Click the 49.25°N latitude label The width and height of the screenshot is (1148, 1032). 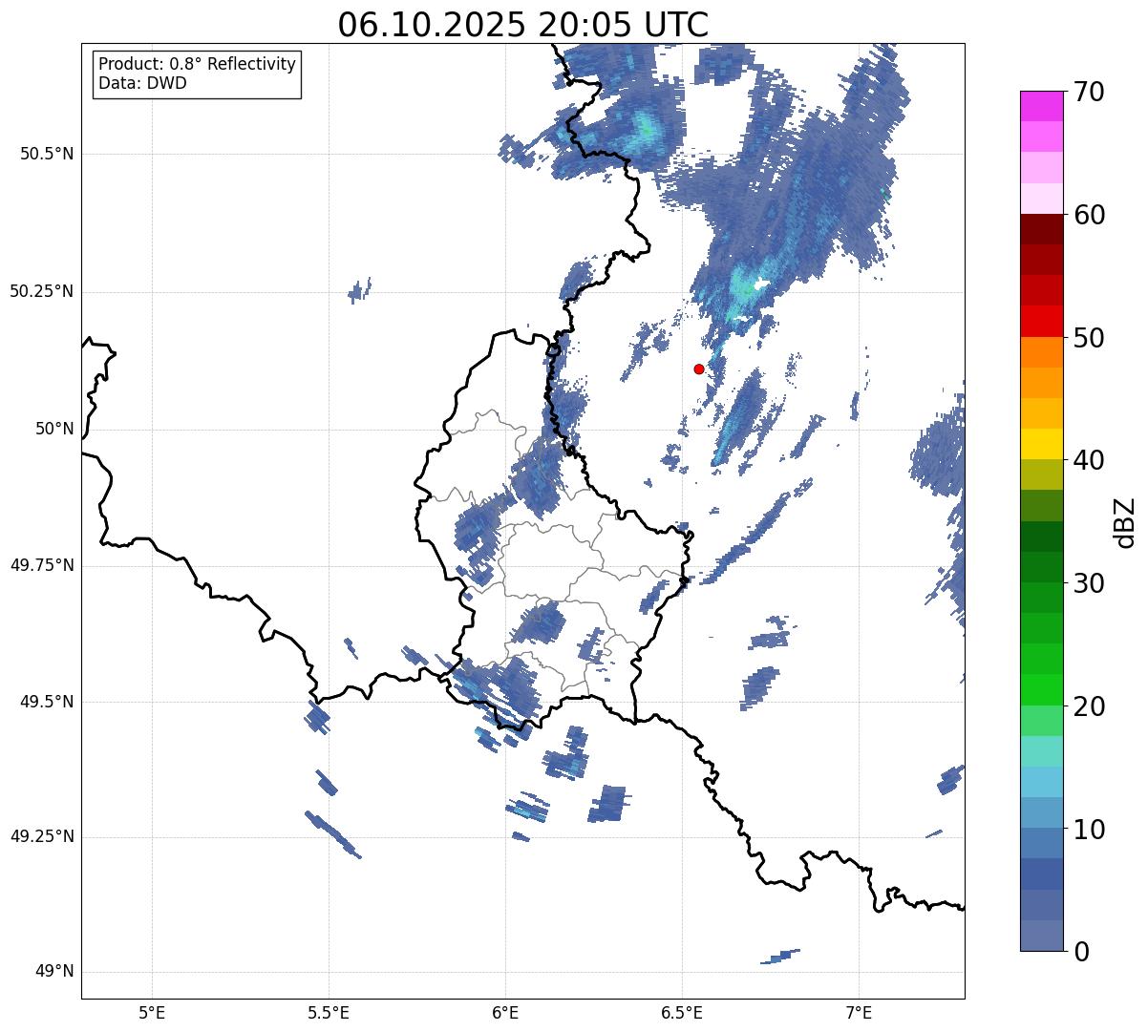click(42, 836)
